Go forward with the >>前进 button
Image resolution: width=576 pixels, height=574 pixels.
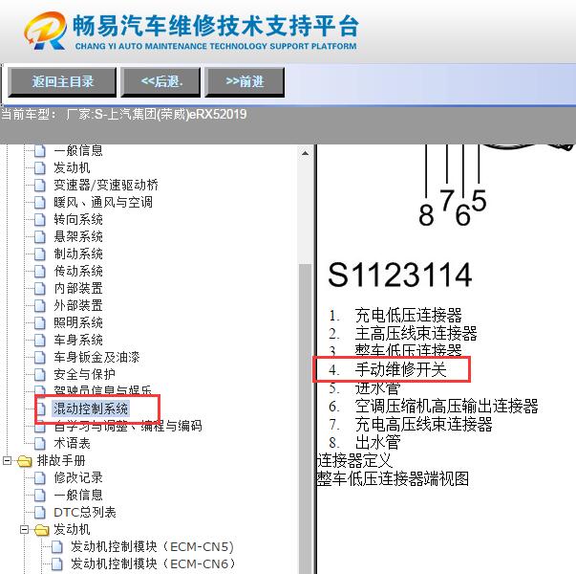(245, 81)
